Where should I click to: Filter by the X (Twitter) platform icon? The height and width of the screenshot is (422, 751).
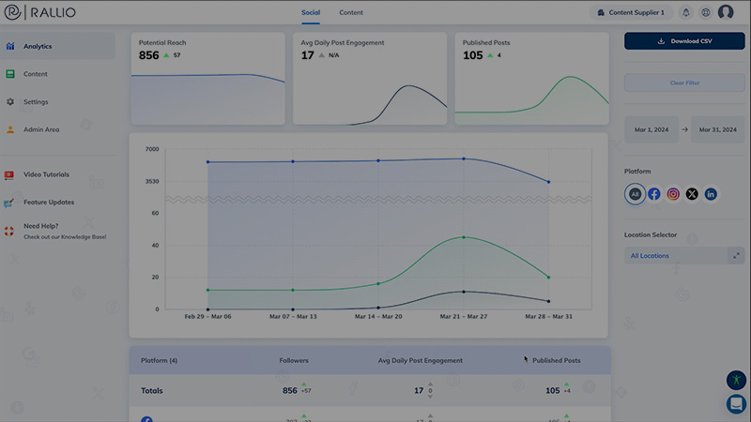(692, 194)
